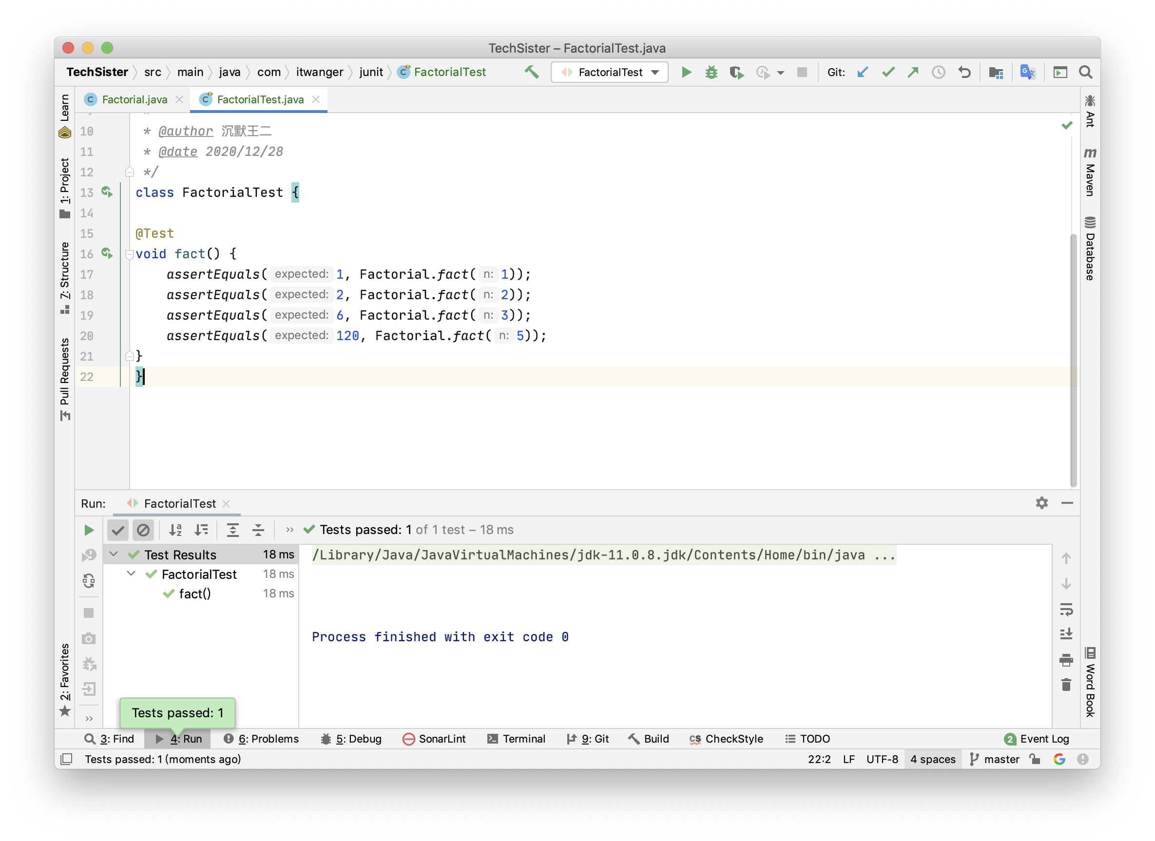
Task: Click the Search Everywhere magnifier icon
Action: tap(1085, 72)
